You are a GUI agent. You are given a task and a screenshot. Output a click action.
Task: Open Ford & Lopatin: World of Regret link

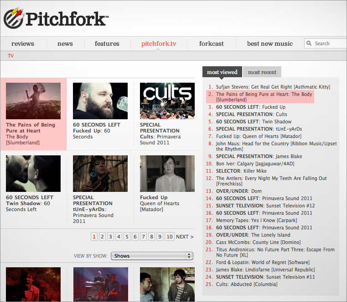[263, 263]
